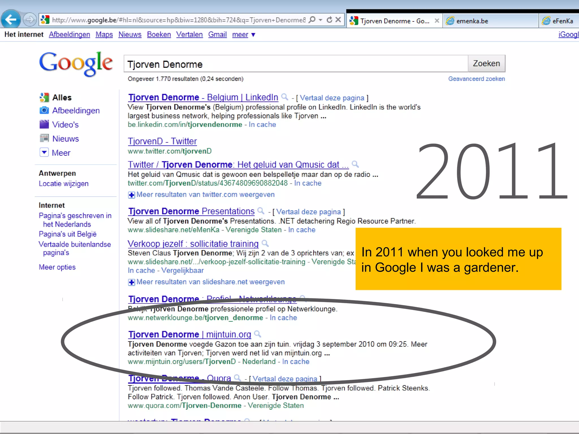Open In cache for the netwerklounge.be result
Image resolution: width=579 pixels, height=434 pixels.
[x=283, y=318]
